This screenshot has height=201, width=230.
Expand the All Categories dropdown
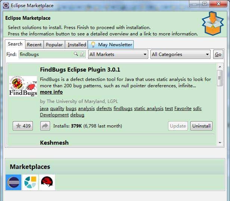(181, 54)
